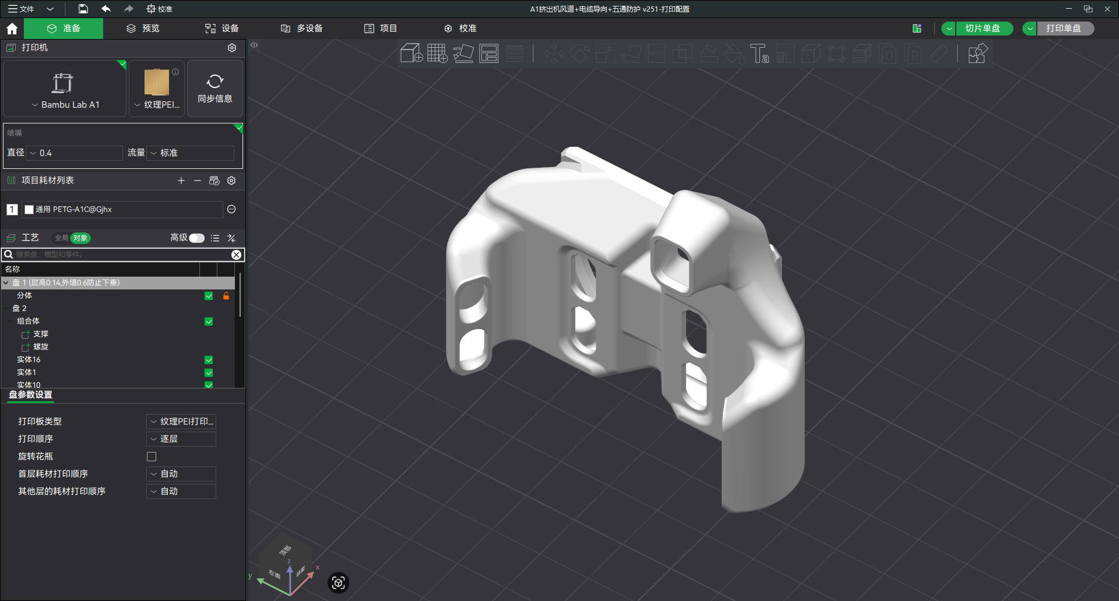Viewport: 1119px width, 601px height.
Task: Select the Support painting tool
Action: (708, 54)
